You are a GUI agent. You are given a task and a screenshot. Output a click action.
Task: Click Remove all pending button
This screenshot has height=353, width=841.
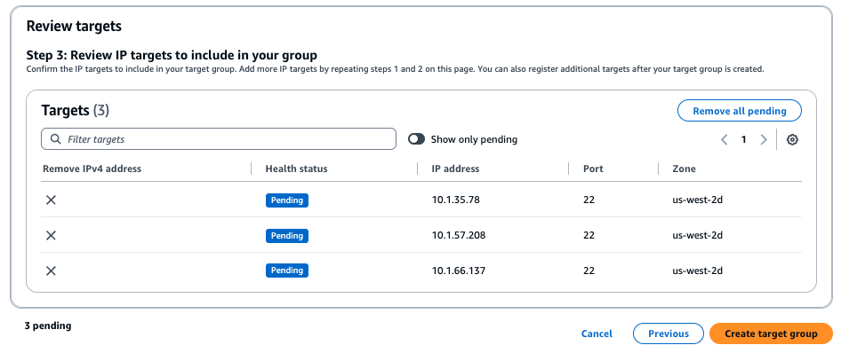tap(740, 111)
